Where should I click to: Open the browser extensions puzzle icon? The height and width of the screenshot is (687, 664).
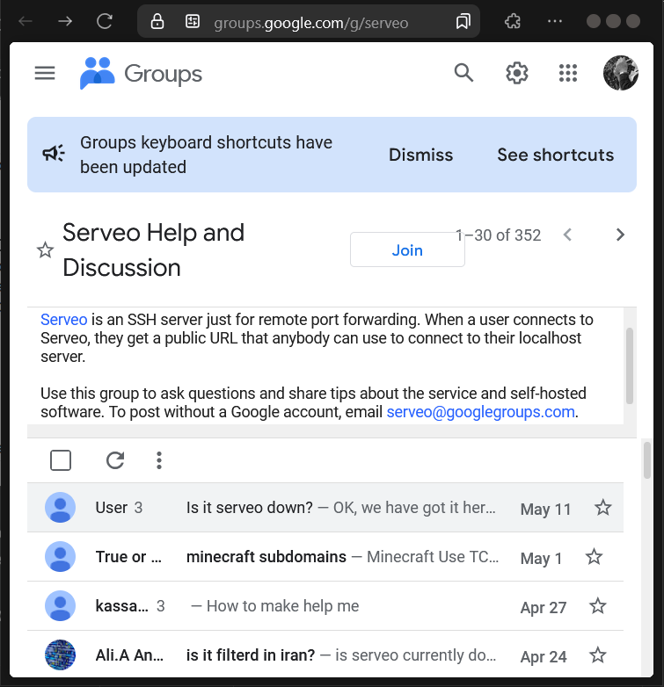click(x=513, y=21)
